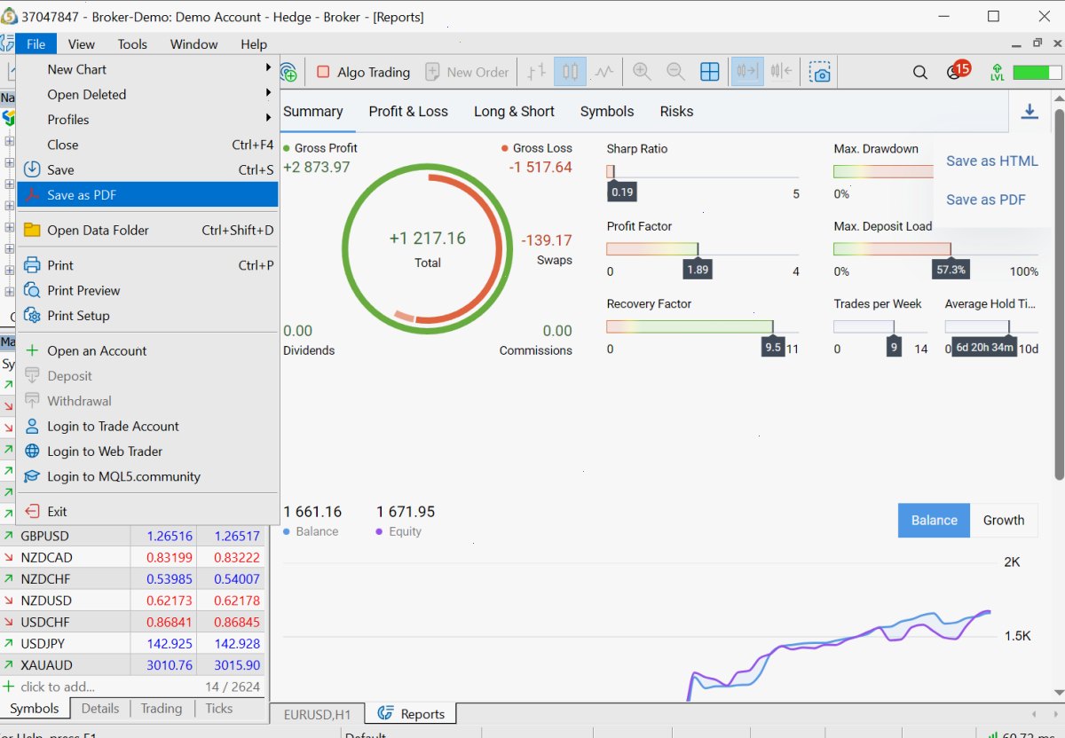Switch to the Summary report tab
Screen dimensions: 1065x738
(x=312, y=111)
